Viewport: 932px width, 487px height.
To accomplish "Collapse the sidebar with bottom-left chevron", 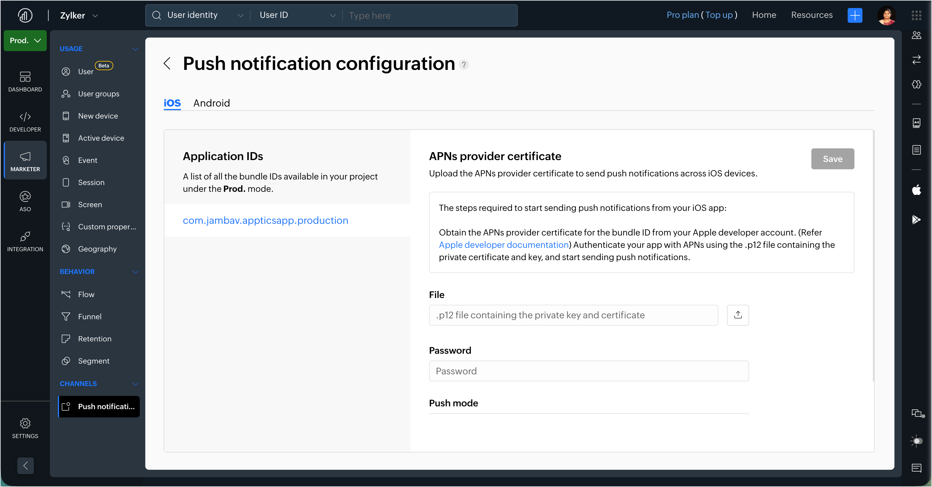I will (x=25, y=465).
